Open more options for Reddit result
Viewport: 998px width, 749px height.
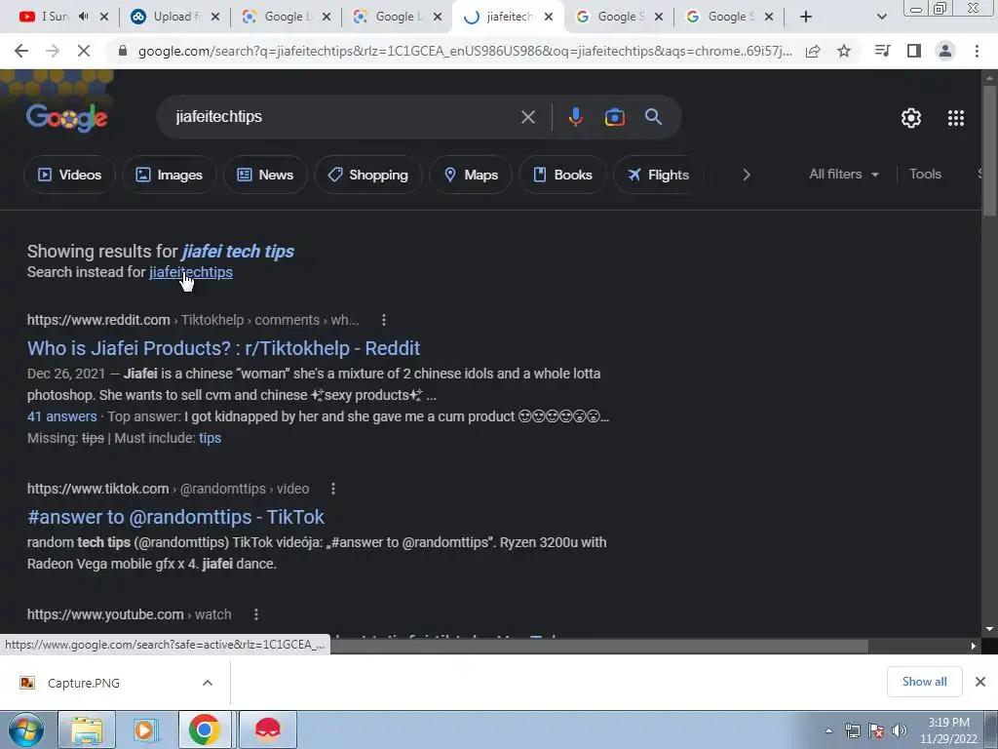(383, 320)
